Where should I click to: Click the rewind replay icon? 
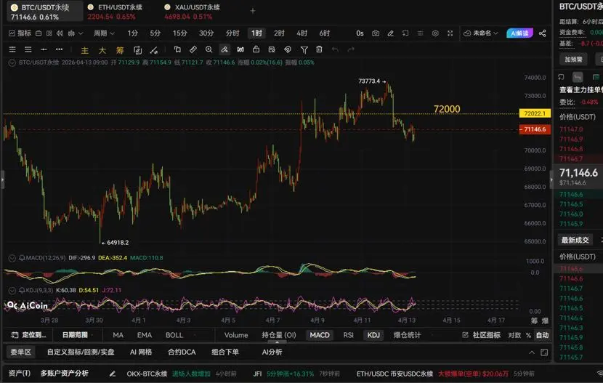[x=60, y=33]
